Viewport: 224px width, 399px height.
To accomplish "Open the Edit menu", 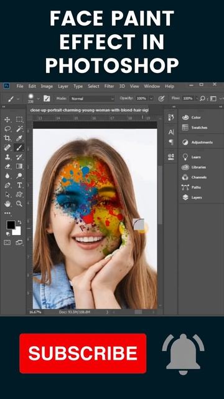I will pyautogui.click(x=32, y=86).
